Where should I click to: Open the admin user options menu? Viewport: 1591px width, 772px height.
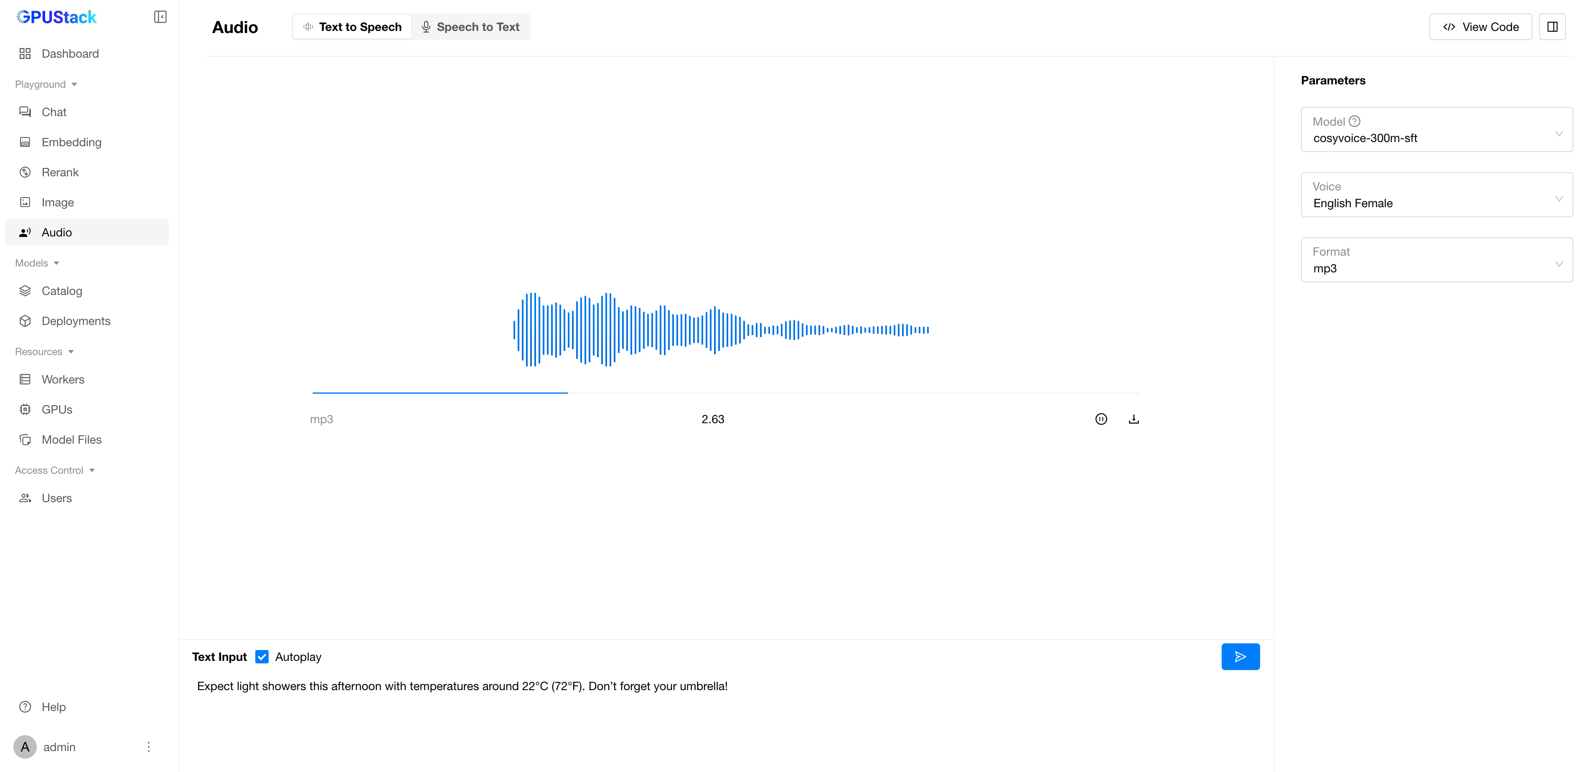point(148,747)
